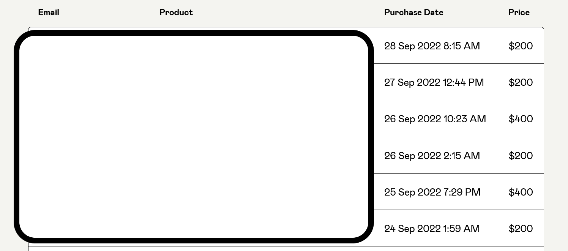The image size is (568, 251).
Task: Click the 26 Sep 2022 2:15 AM date
Action: click(432, 156)
